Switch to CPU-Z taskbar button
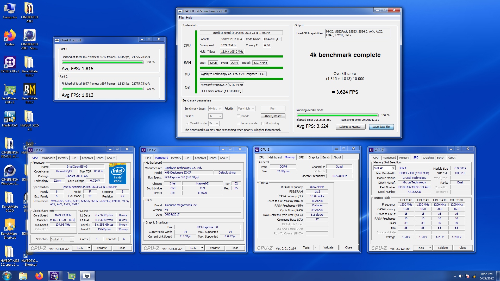Viewport: 500px width, 281px height. [x=54, y=276]
